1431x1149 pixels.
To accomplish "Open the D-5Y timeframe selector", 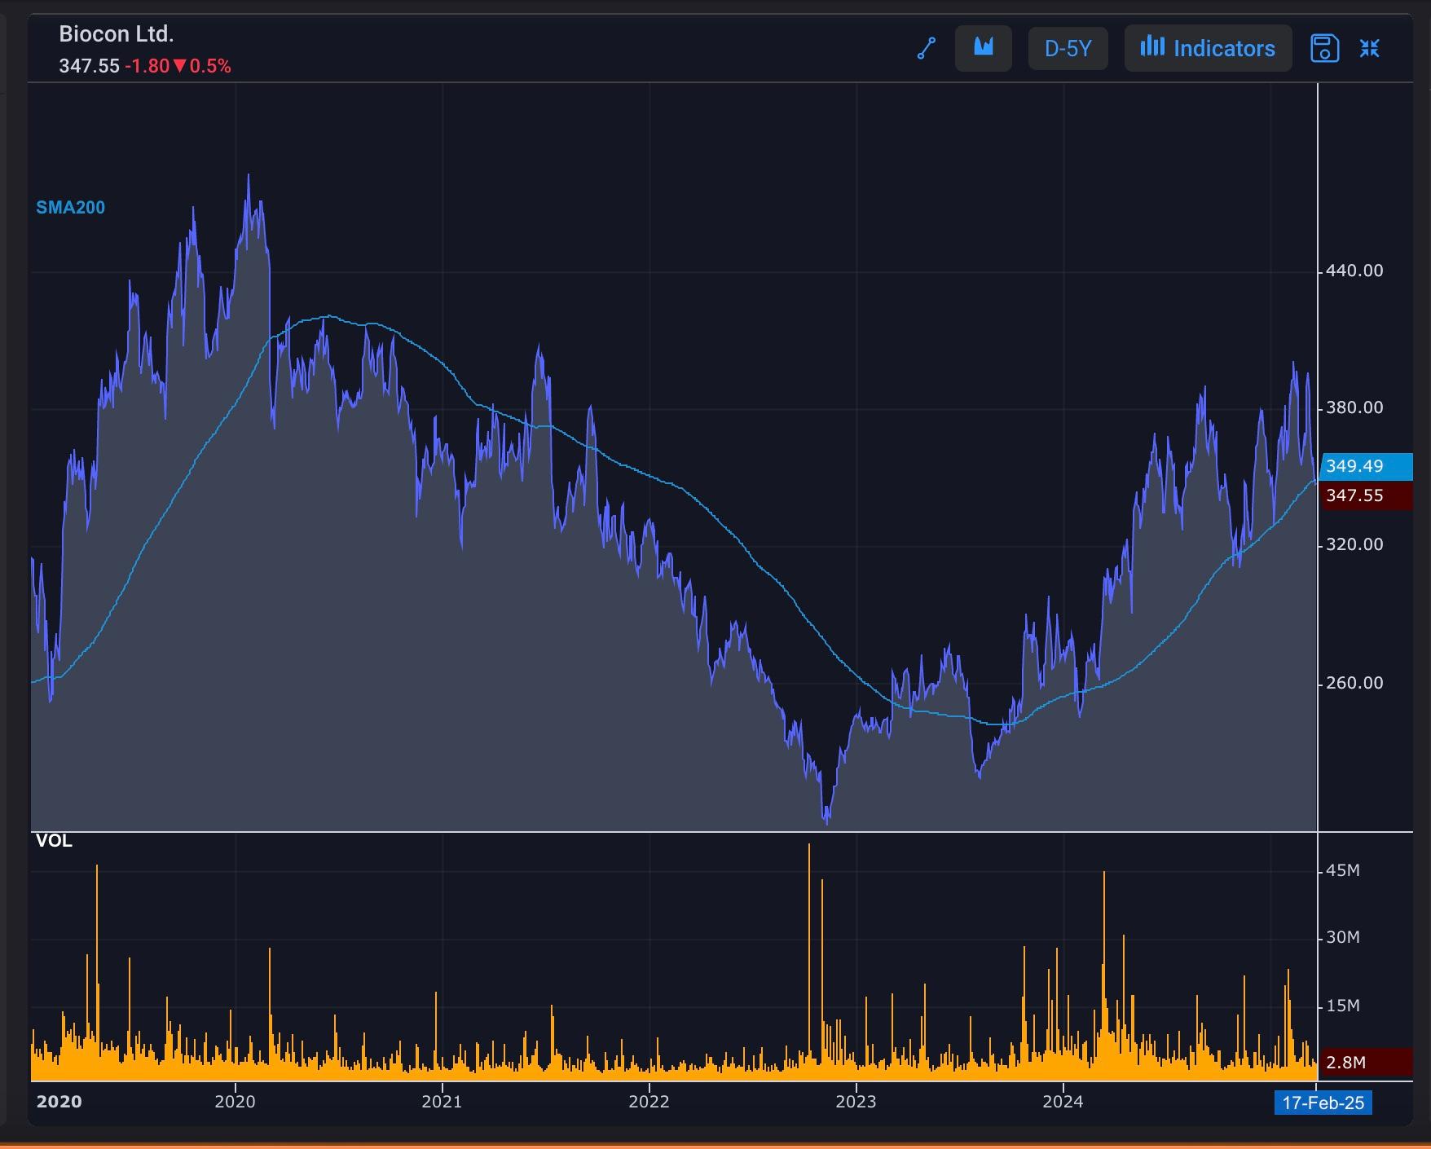I will 1068,48.
